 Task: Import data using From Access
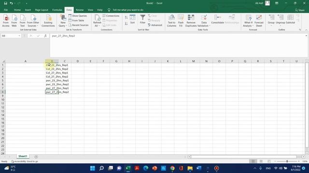point(6,21)
